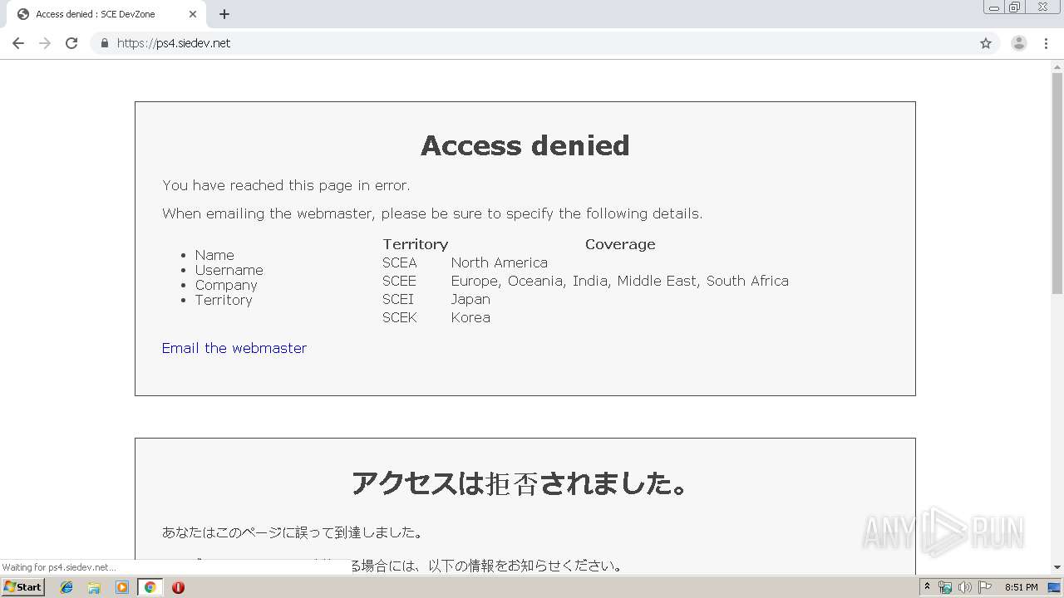
Task: Click the Coverage column header
Action: click(x=620, y=244)
